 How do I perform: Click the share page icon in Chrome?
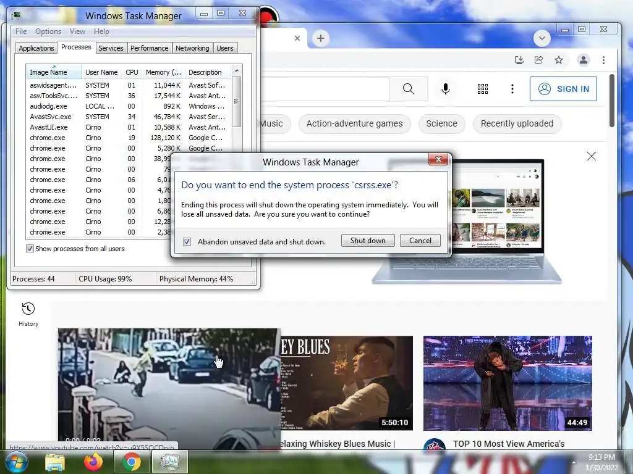(539, 60)
